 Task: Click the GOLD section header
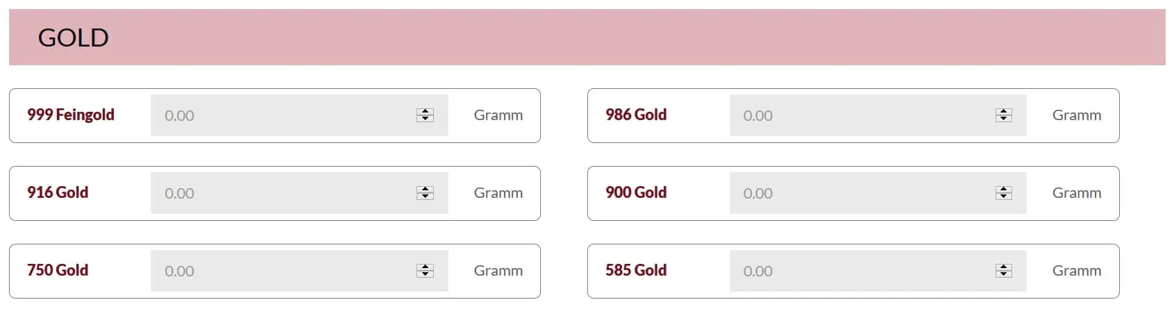point(73,37)
